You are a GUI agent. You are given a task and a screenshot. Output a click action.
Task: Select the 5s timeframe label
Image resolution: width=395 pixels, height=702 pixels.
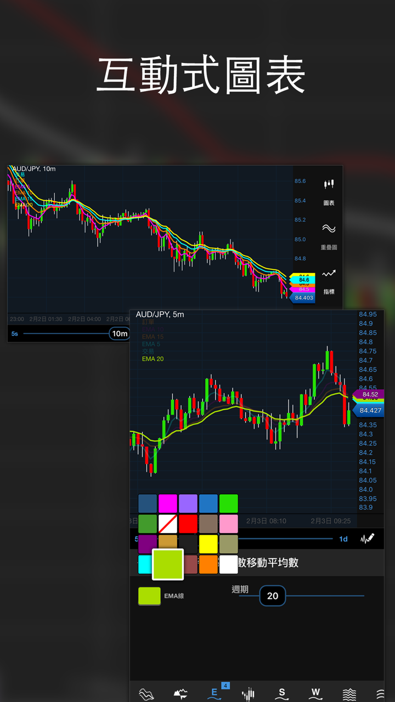(15, 333)
